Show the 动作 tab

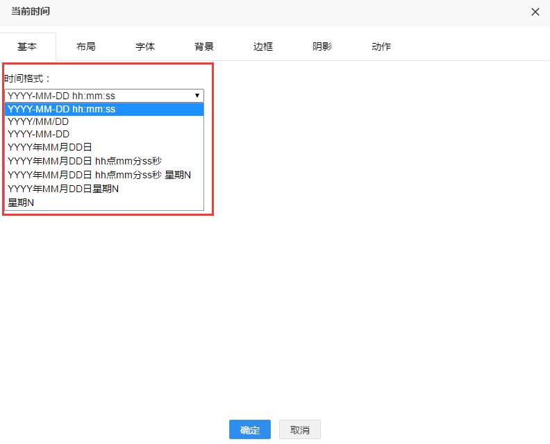click(x=381, y=46)
